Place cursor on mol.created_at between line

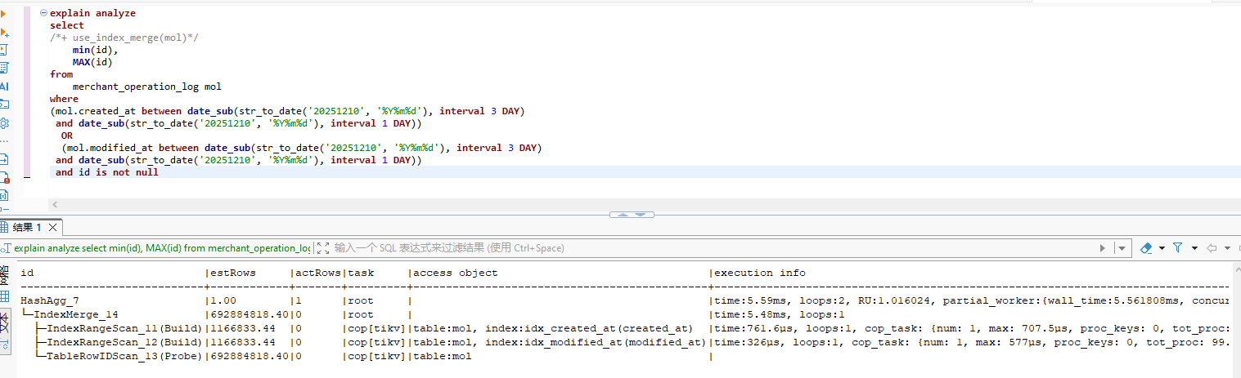click(x=287, y=111)
